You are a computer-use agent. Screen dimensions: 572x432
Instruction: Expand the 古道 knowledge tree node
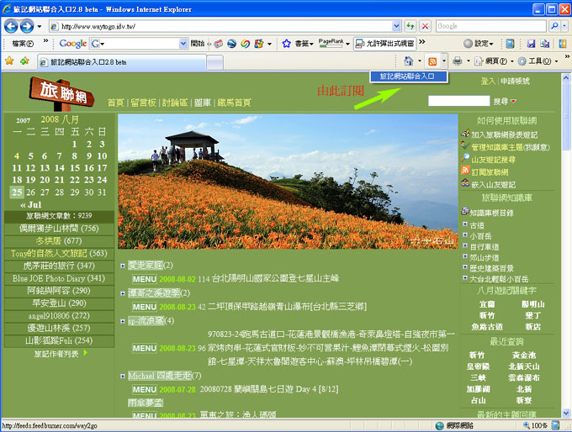(x=465, y=225)
